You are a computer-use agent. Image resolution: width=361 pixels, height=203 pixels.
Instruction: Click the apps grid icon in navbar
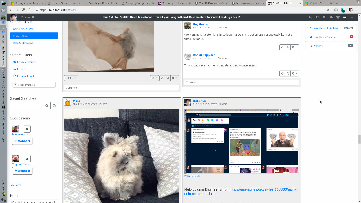[x=345, y=17]
